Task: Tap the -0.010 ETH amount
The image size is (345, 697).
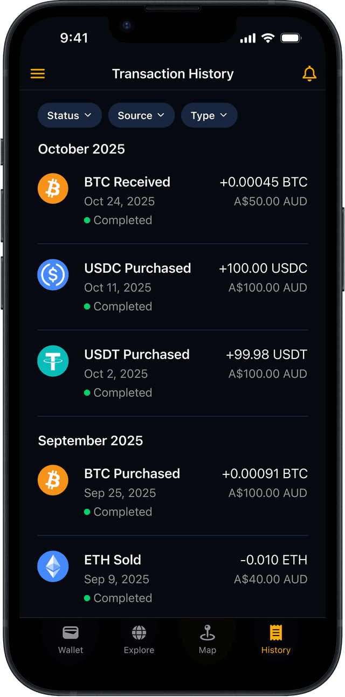Action: (x=274, y=560)
